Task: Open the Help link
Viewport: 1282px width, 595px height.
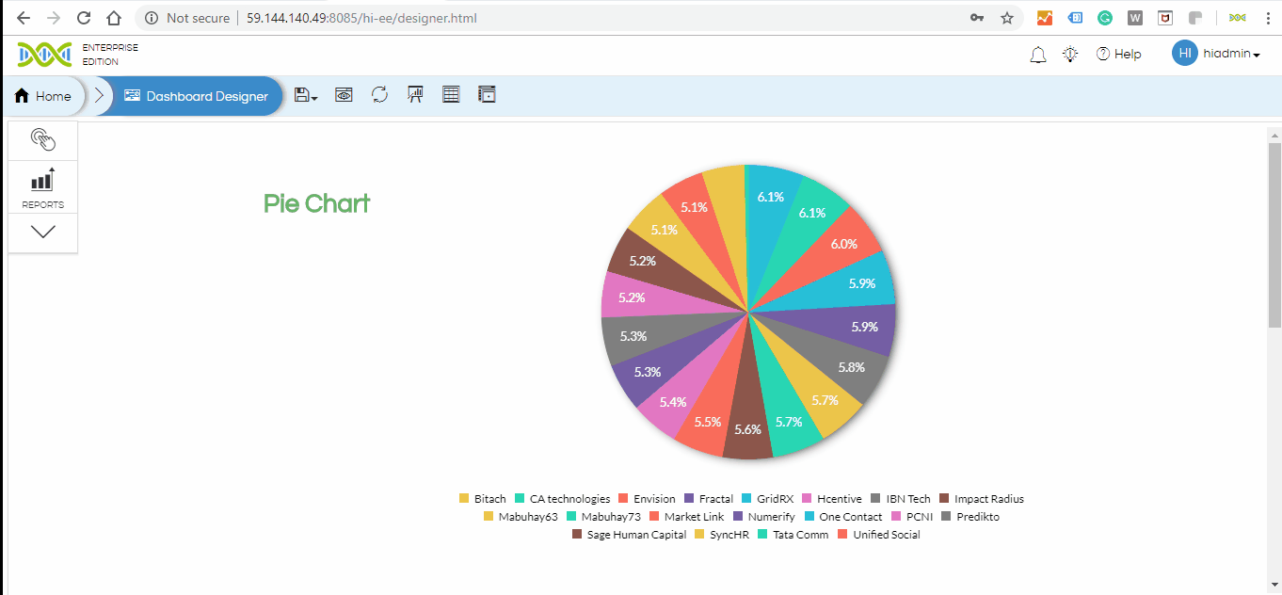Action: [x=1118, y=55]
